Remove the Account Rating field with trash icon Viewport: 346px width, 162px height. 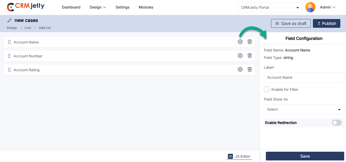(x=249, y=69)
